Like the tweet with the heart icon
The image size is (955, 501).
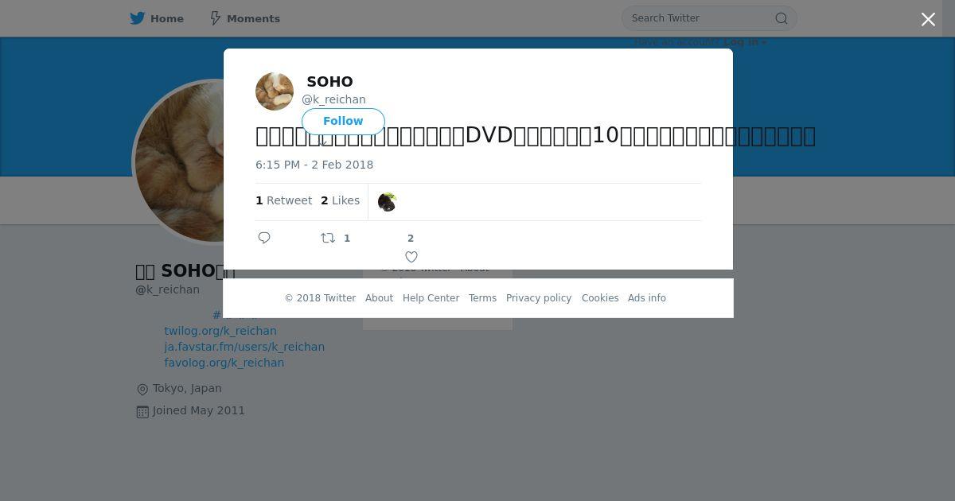coord(411,257)
